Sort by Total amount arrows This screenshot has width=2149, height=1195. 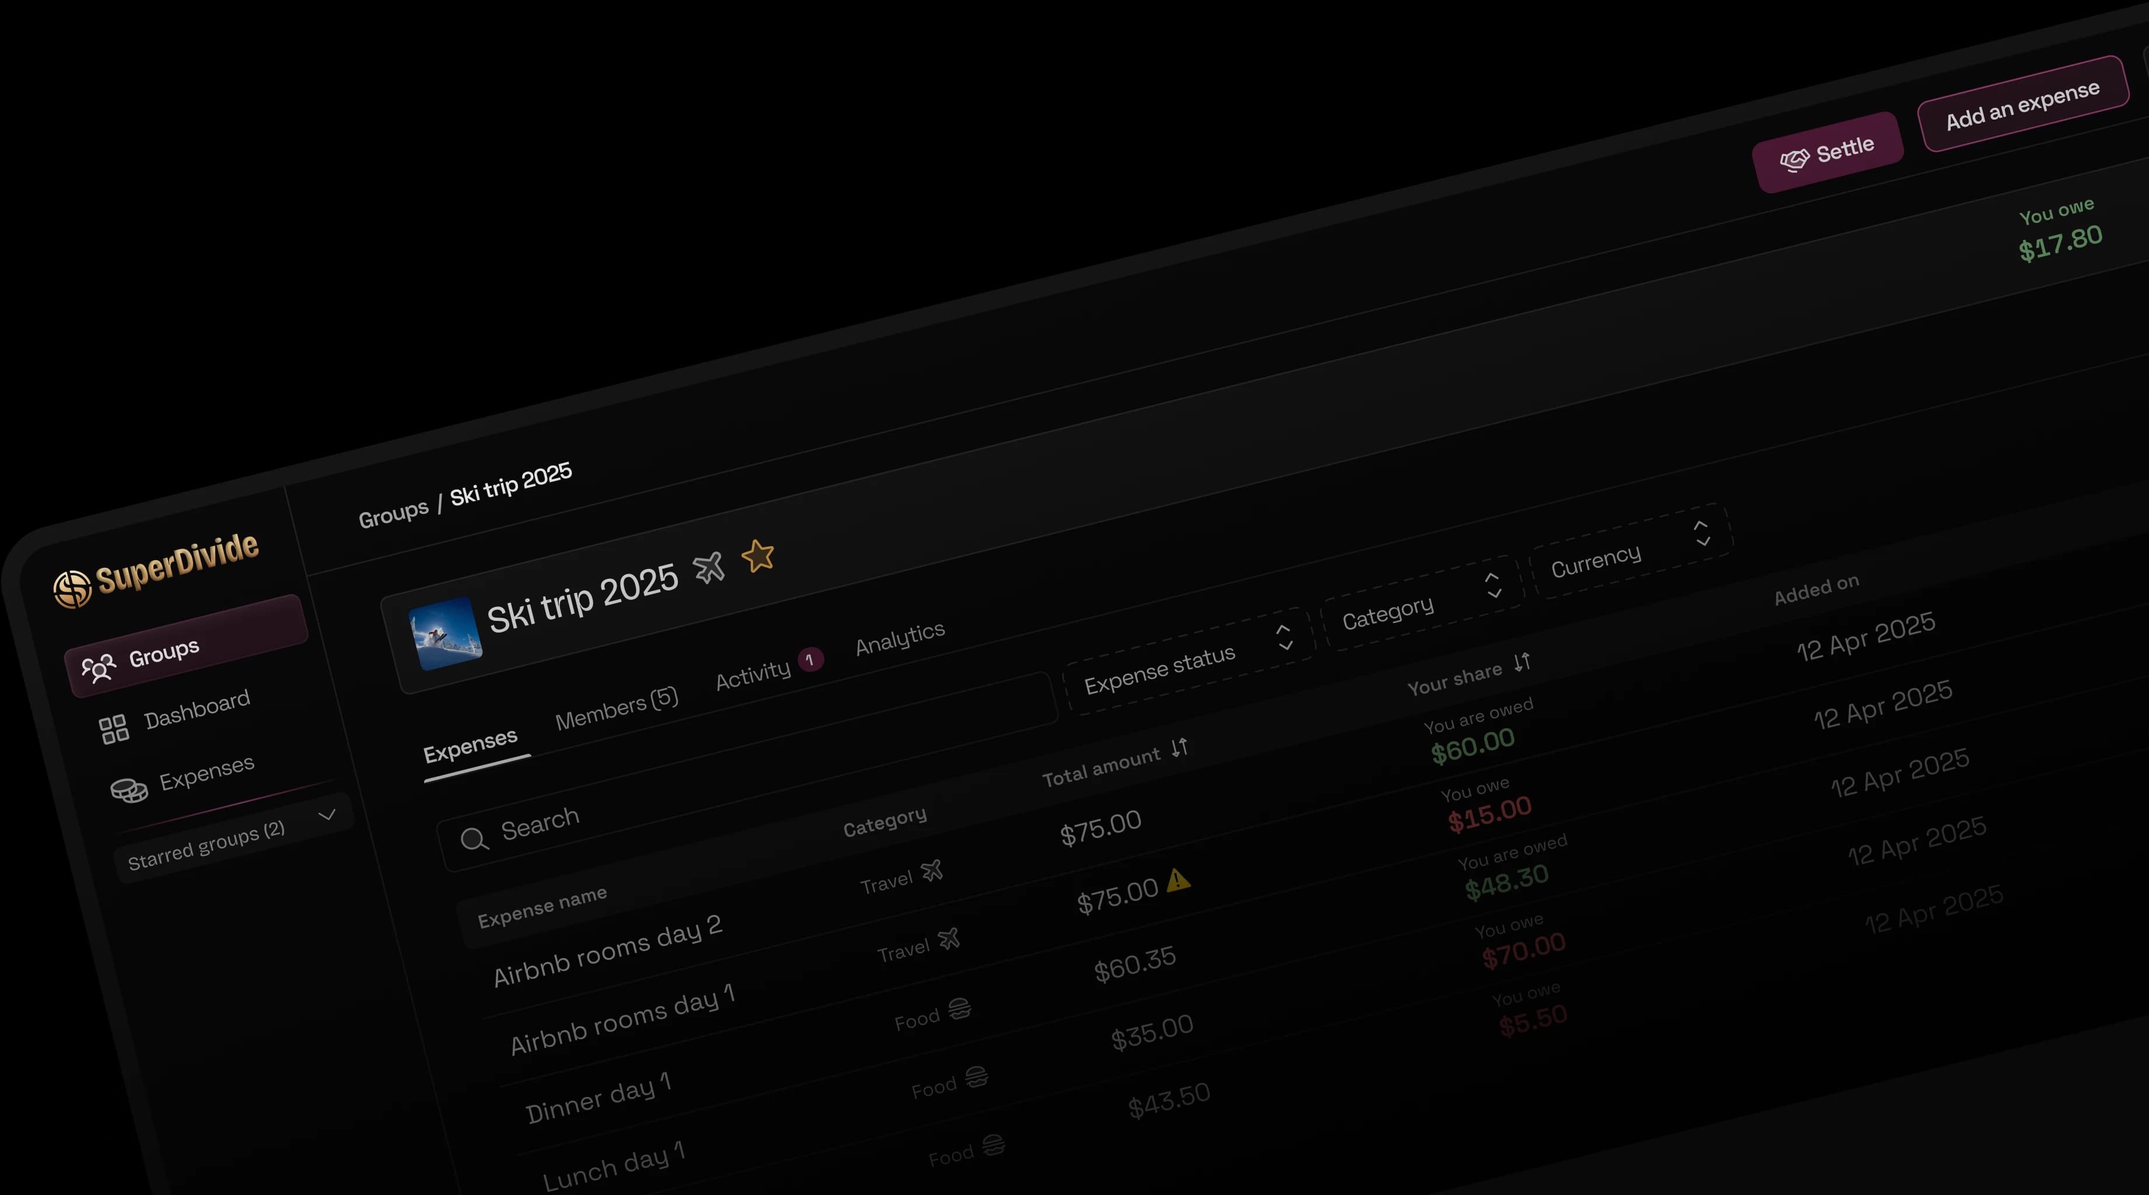pyautogui.click(x=1179, y=747)
